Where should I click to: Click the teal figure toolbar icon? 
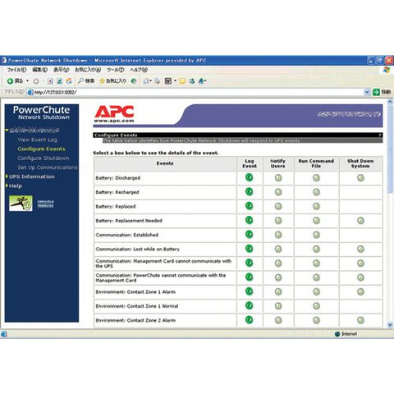pyautogui.click(x=192, y=80)
